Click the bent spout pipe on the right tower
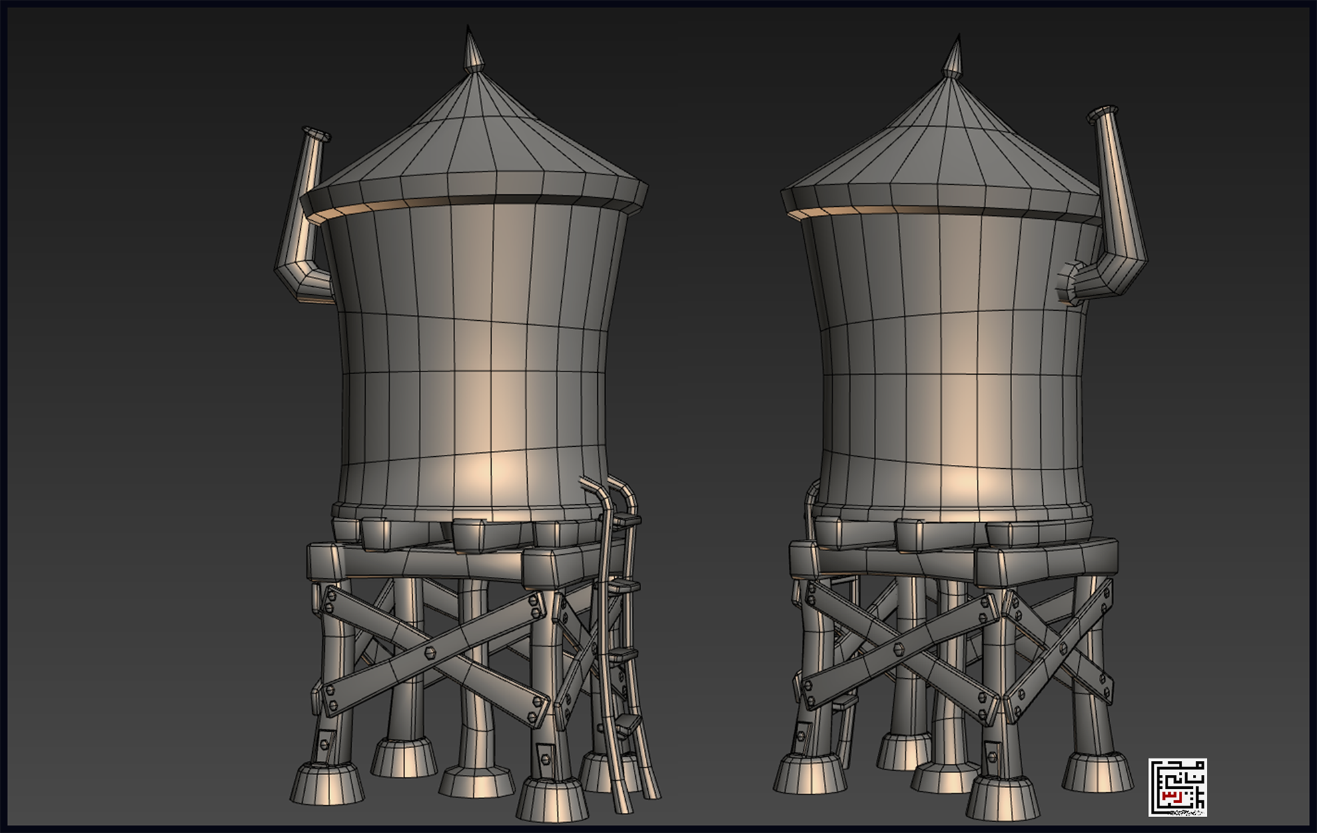 [1104, 207]
